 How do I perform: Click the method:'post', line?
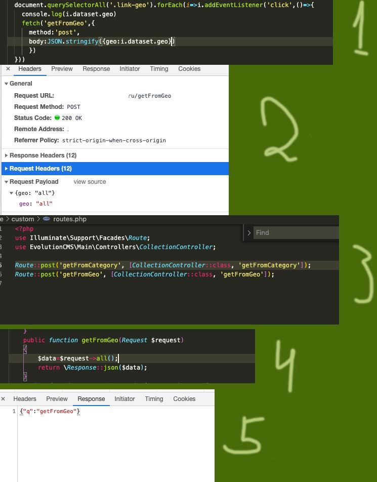(x=54, y=32)
